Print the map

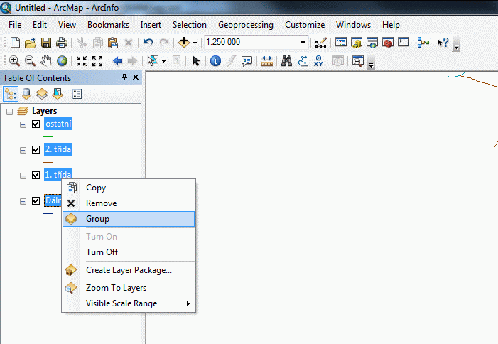[62, 43]
